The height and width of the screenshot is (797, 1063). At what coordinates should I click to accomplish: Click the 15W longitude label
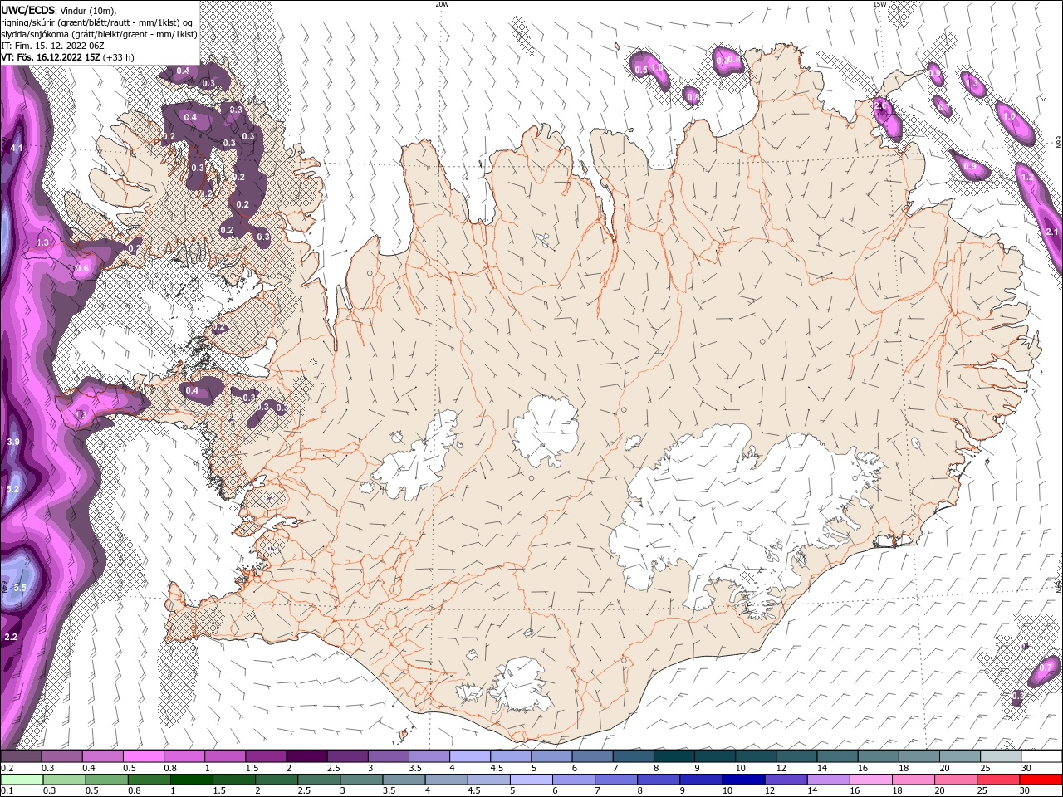[x=879, y=4]
